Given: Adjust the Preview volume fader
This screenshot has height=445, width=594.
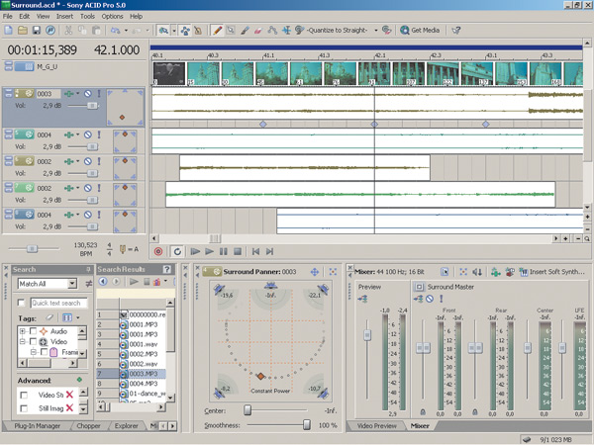Looking at the screenshot, I should 367,335.
